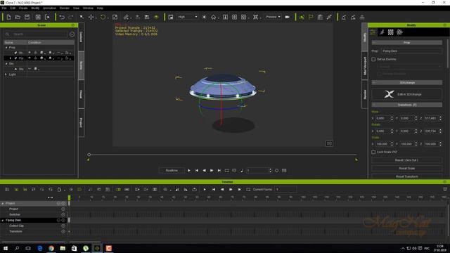Select the arrow Select tool

point(82,17)
